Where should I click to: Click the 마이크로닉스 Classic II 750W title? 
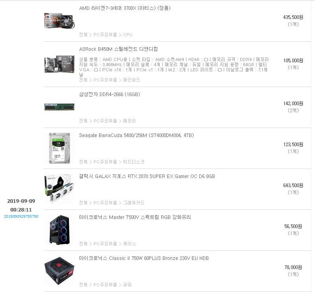coord(144,258)
